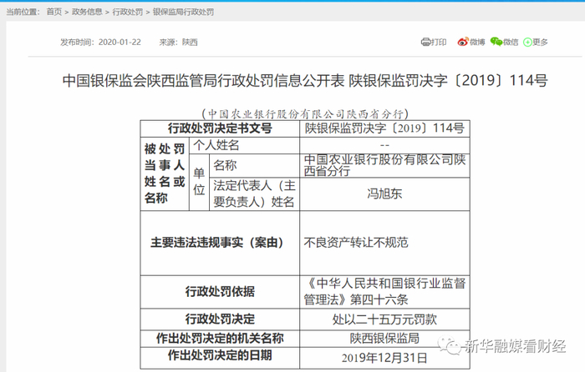This screenshot has height=372, width=585.
Task: Click the 单位 label cell
Action: [x=199, y=182]
